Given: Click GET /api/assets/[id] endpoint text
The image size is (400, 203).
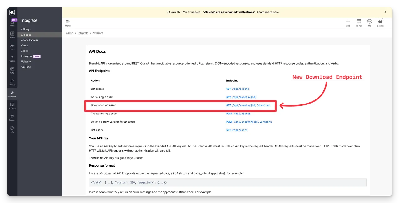Looking at the screenshot, I should tap(241, 97).
